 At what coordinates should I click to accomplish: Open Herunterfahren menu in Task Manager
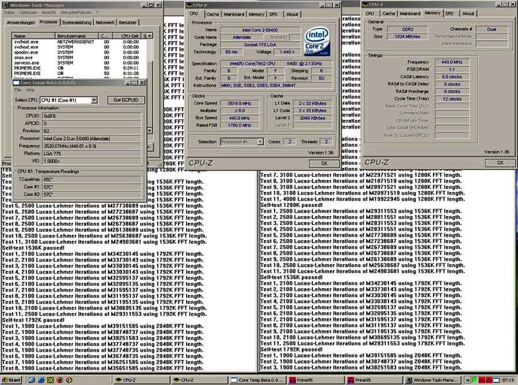coord(75,12)
